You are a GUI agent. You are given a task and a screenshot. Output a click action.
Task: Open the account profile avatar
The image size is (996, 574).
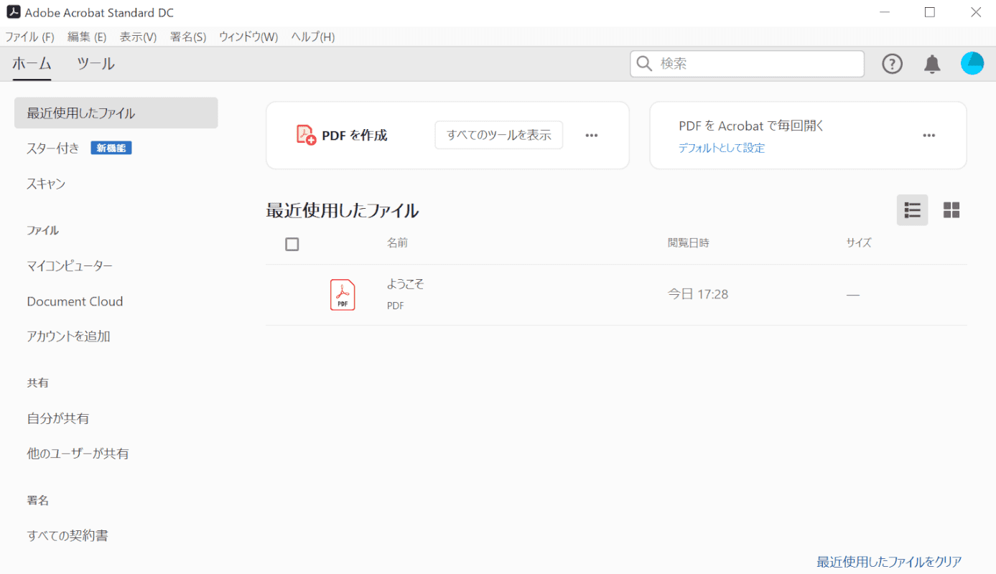tap(972, 63)
